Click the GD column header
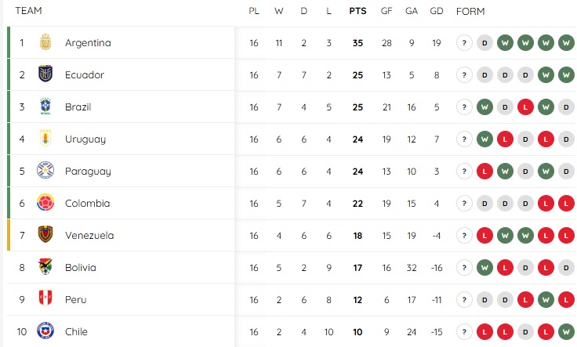 click(x=437, y=11)
